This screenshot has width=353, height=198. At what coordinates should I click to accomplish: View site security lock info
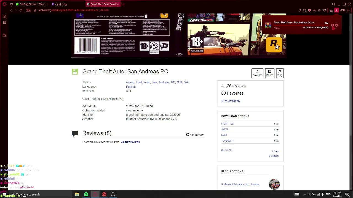tap(34, 10)
